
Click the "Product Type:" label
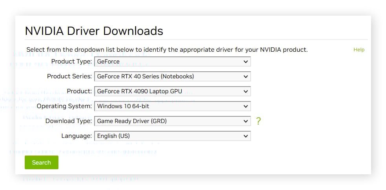72,62
